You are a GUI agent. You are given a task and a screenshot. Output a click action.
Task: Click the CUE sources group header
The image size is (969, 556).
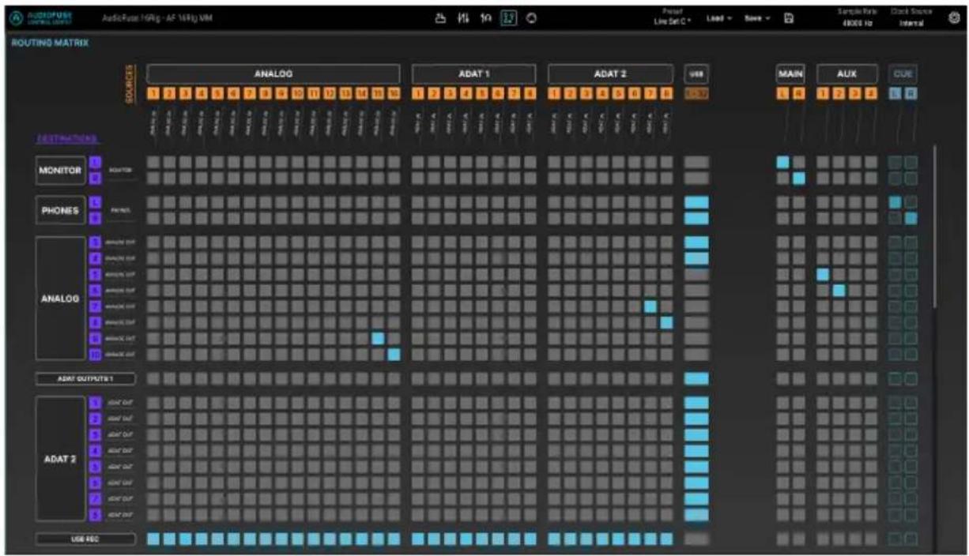pyautogui.click(x=903, y=73)
